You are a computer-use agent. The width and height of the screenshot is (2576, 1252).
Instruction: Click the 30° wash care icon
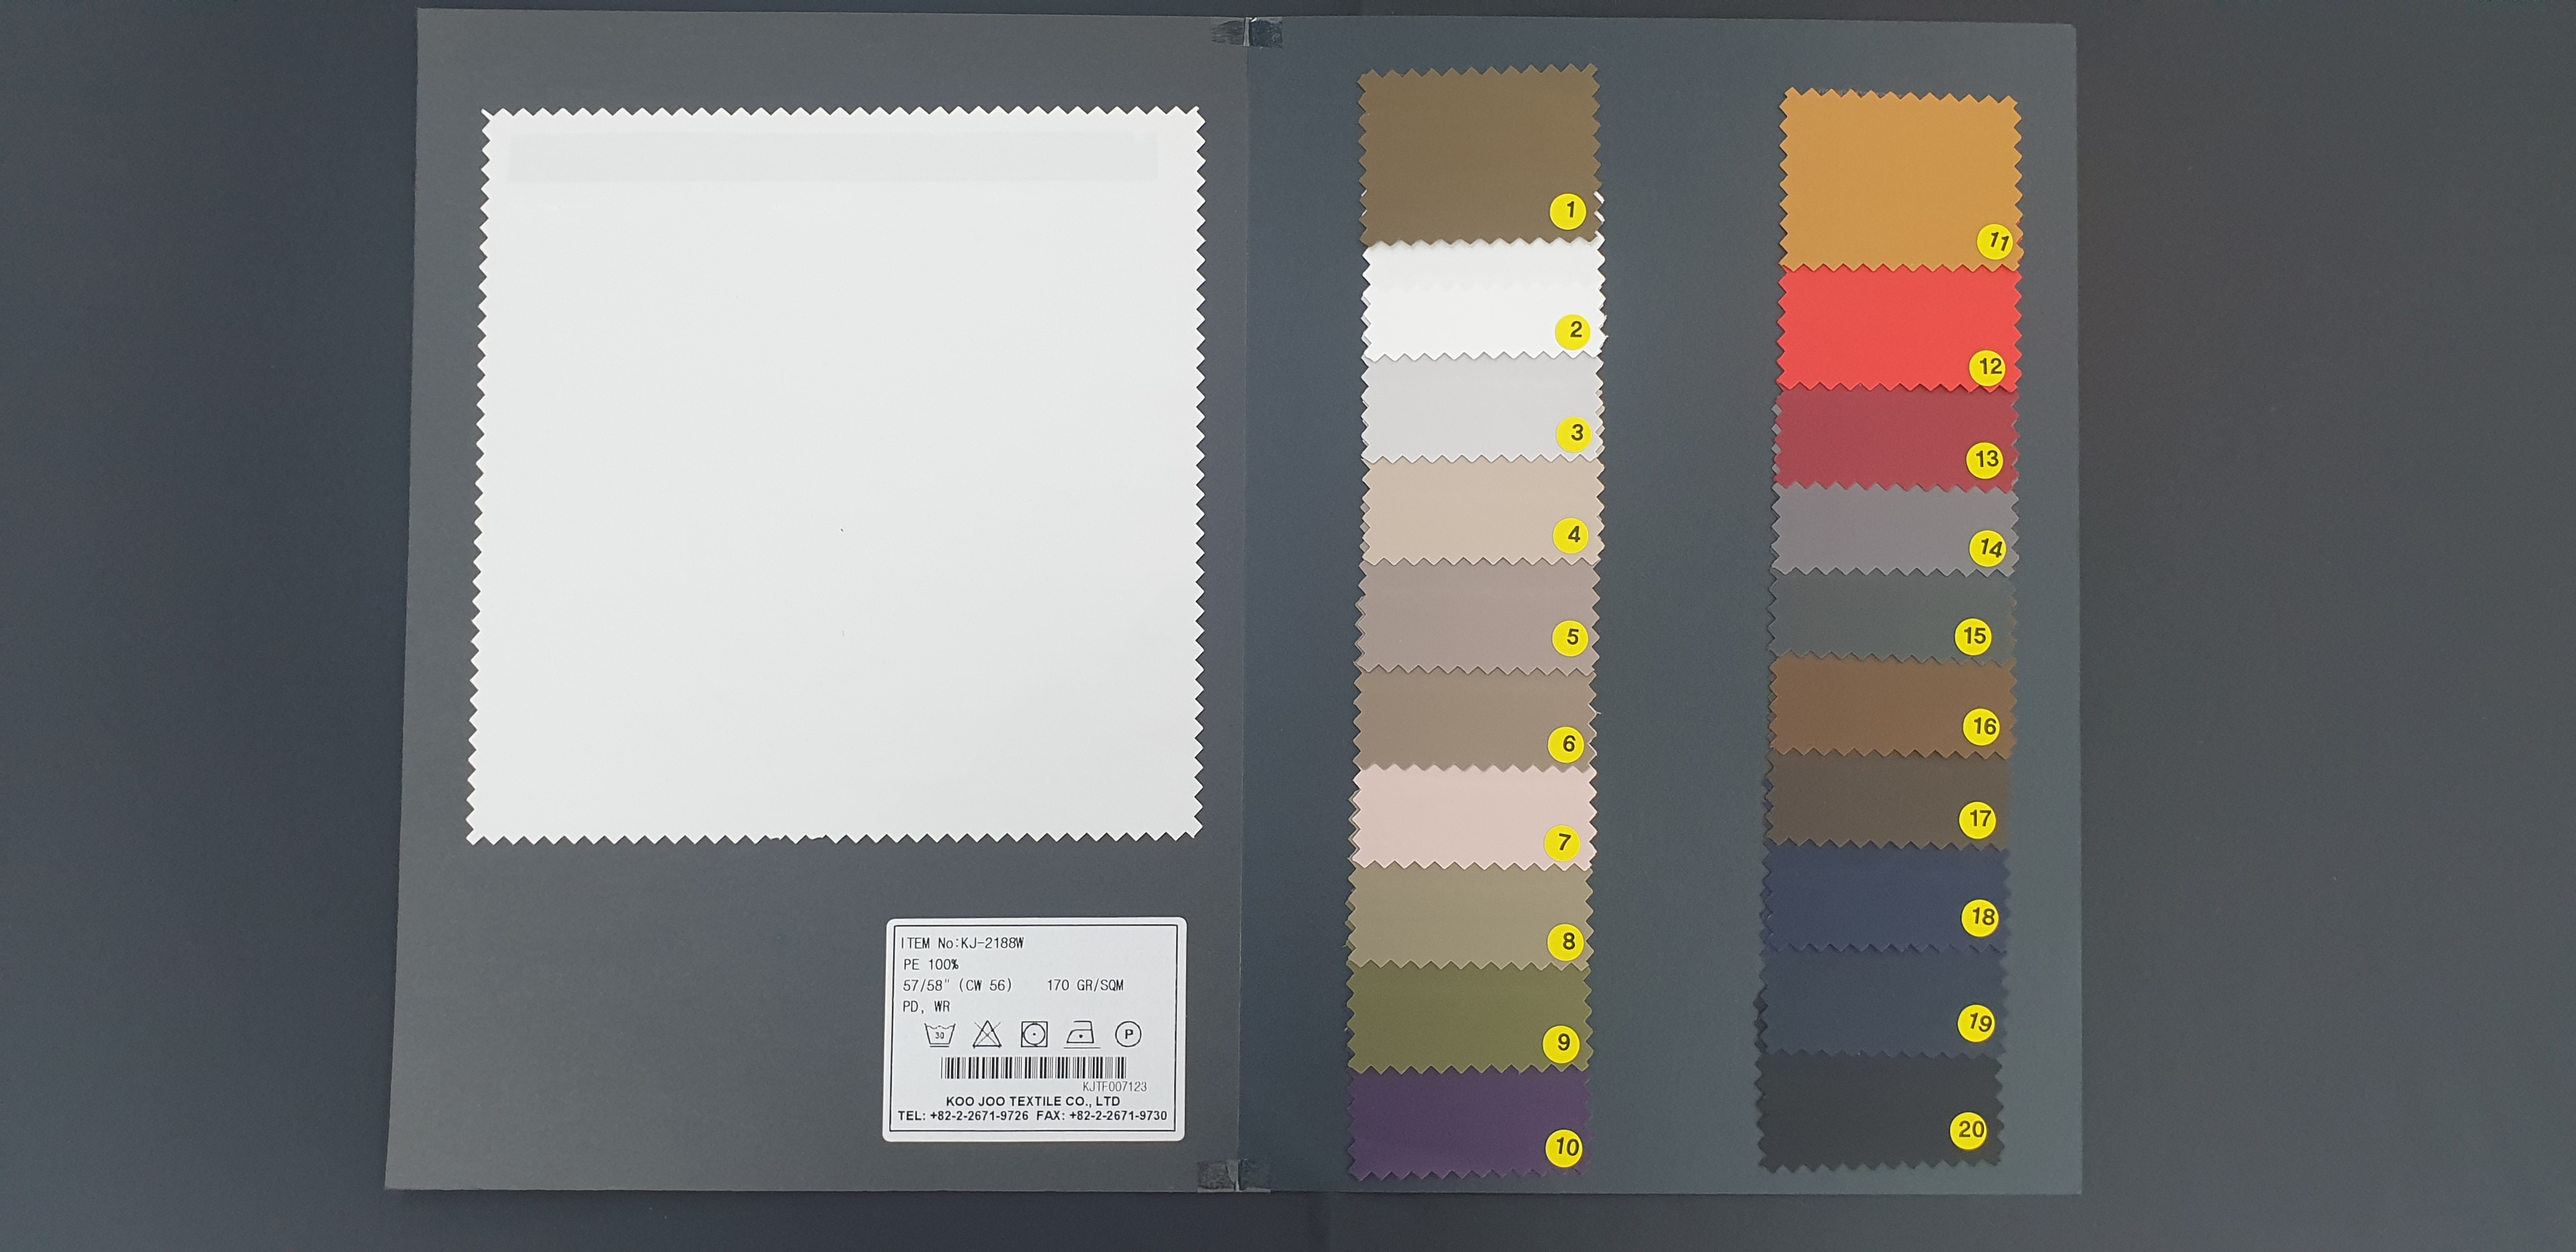coord(940,1034)
